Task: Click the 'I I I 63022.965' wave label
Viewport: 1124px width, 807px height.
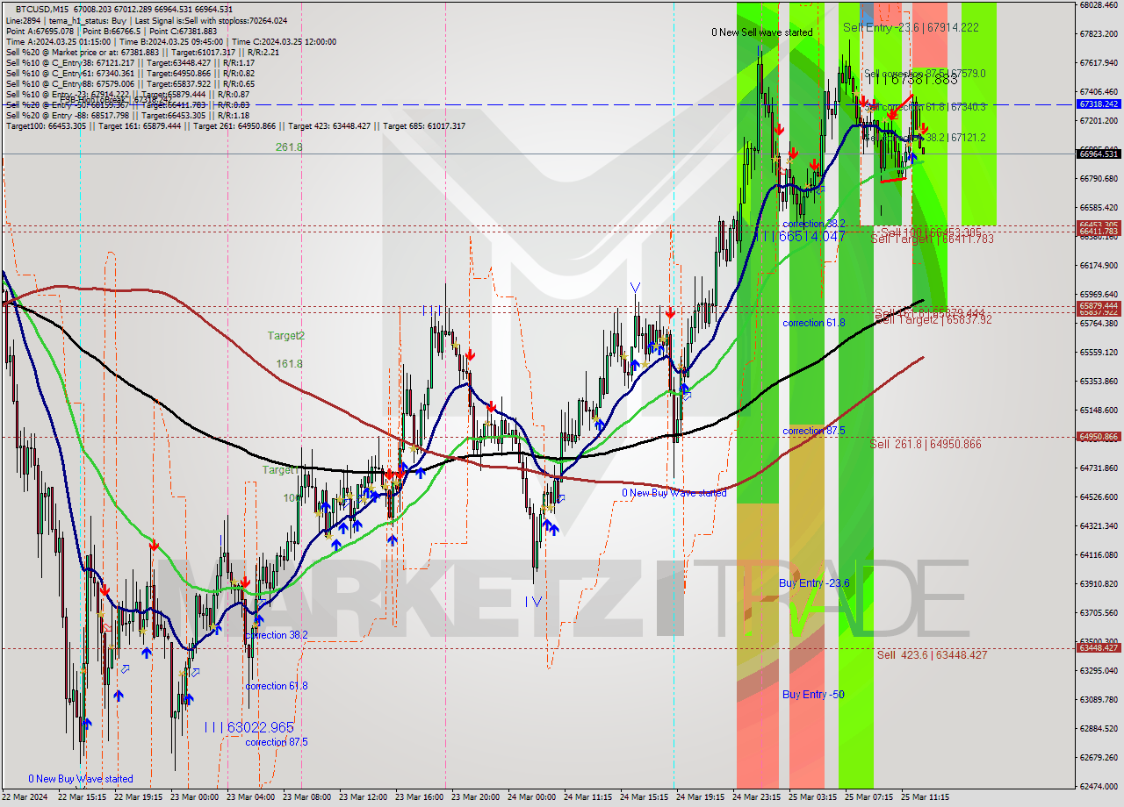Action: [249, 727]
